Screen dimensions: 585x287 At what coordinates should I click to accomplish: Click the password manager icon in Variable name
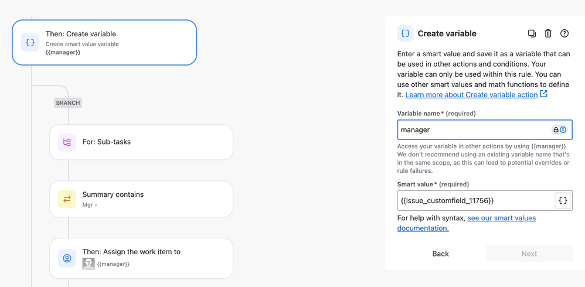[x=559, y=129]
